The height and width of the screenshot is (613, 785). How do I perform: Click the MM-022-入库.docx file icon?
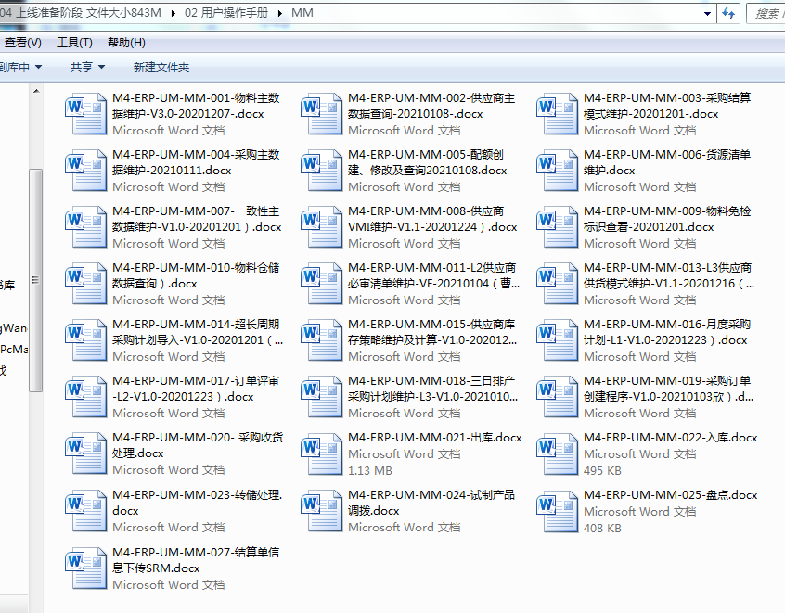[558, 453]
